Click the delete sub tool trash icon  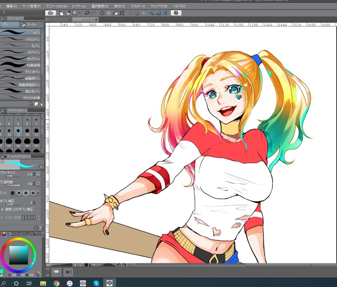tap(41, 104)
